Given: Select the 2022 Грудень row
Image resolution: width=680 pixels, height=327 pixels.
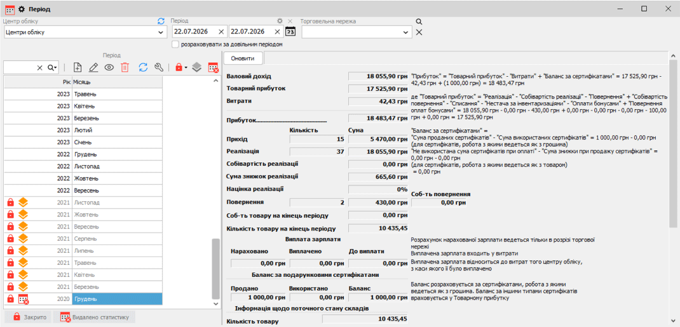Looking at the screenshot, I should (x=83, y=154).
